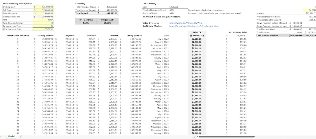Click the Ending Balance column header

(x=134, y=36)
